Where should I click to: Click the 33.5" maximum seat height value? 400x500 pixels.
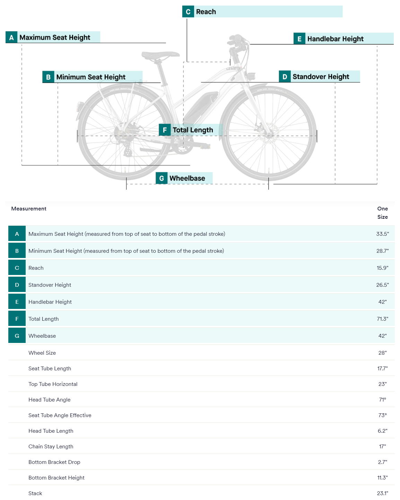coord(383,234)
